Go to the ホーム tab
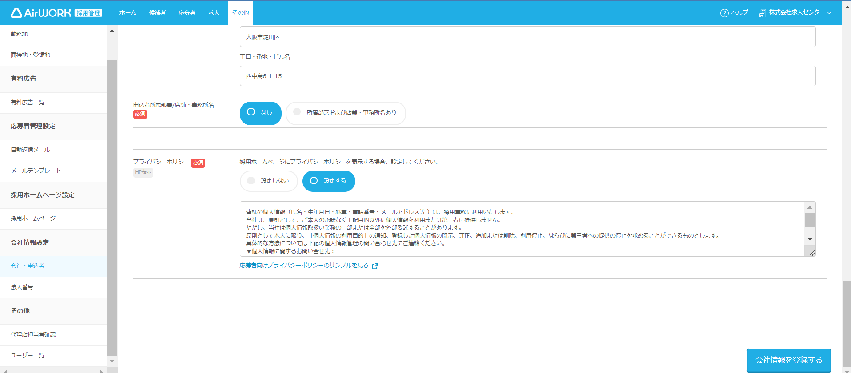The width and height of the screenshot is (851, 373). pos(127,13)
